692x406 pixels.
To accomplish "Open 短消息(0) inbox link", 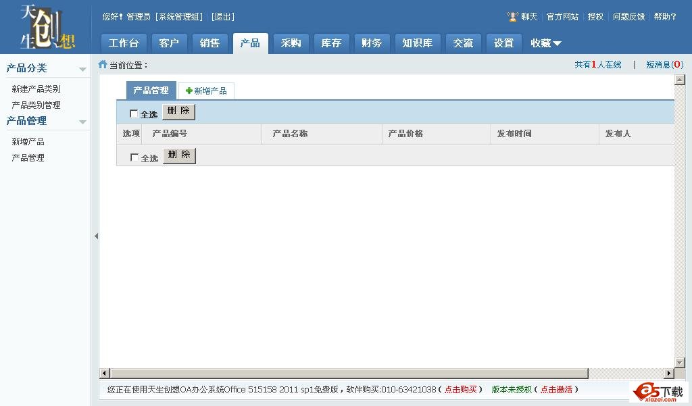I will pyautogui.click(x=665, y=65).
